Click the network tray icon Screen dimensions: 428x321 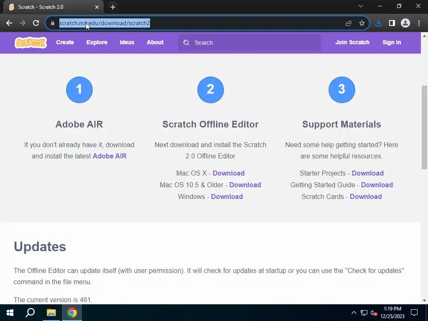click(364, 313)
